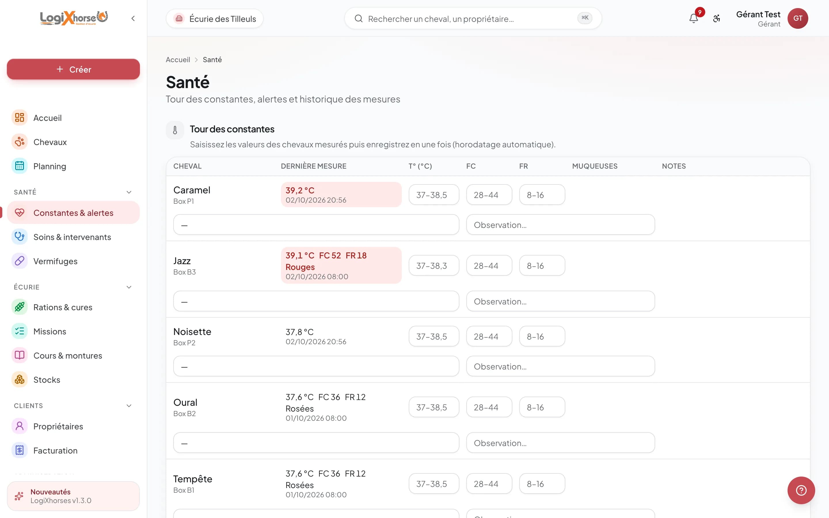Open the Écurie des Tilleuls selector

pyautogui.click(x=214, y=18)
